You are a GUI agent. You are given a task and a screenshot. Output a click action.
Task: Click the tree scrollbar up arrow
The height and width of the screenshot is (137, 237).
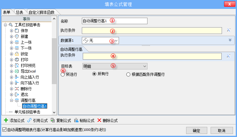(54, 19)
